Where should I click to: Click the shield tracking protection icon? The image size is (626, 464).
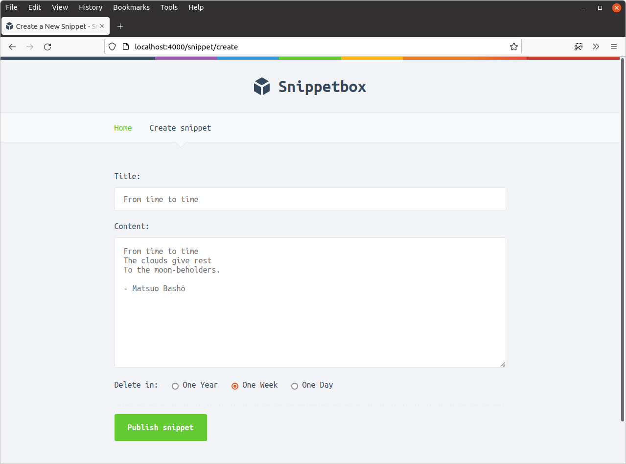tap(112, 47)
